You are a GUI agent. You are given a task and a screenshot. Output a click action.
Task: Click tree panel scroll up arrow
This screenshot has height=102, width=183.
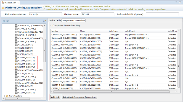pos(45,25)
